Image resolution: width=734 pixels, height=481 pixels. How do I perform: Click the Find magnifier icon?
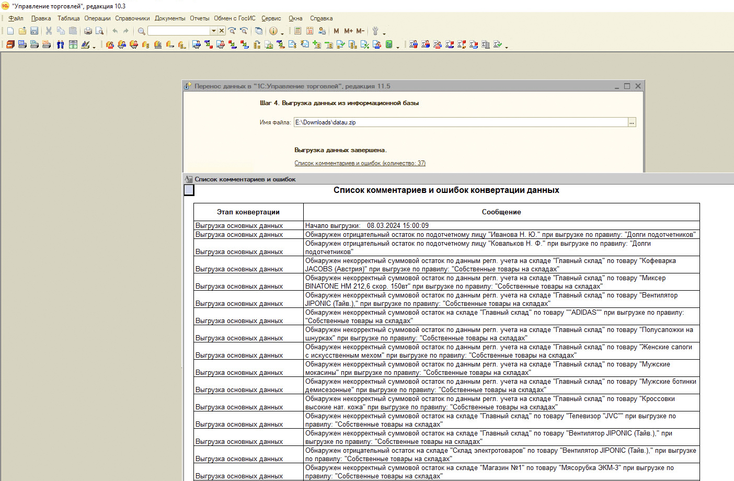[x=141, y=31]
